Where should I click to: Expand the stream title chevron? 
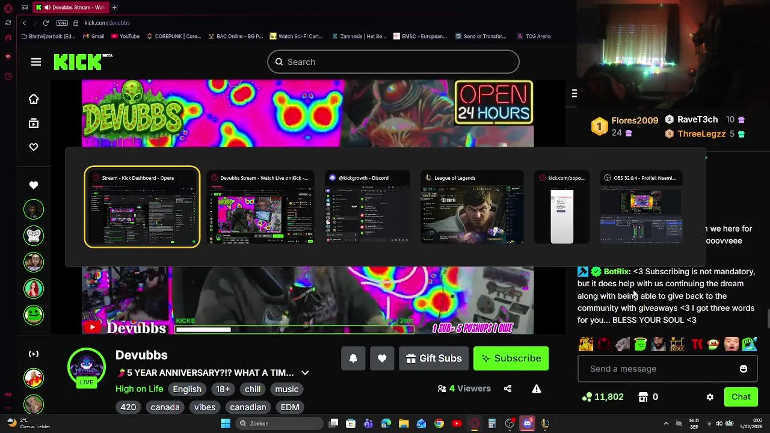(x=305, y=373)
